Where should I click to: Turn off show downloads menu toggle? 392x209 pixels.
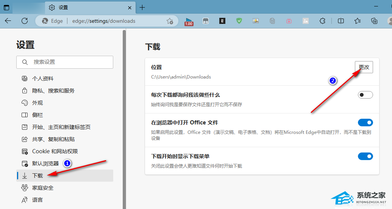pos(365,156)
